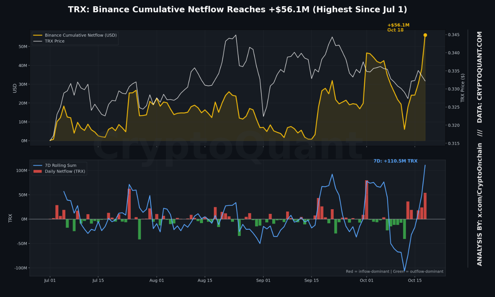Click the red Daily Netflow legend swatch
Viewport: 495px width, 297px height.
pos(38,171)
